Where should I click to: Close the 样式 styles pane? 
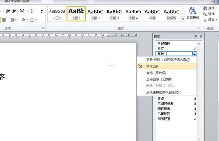coord(201,36)
